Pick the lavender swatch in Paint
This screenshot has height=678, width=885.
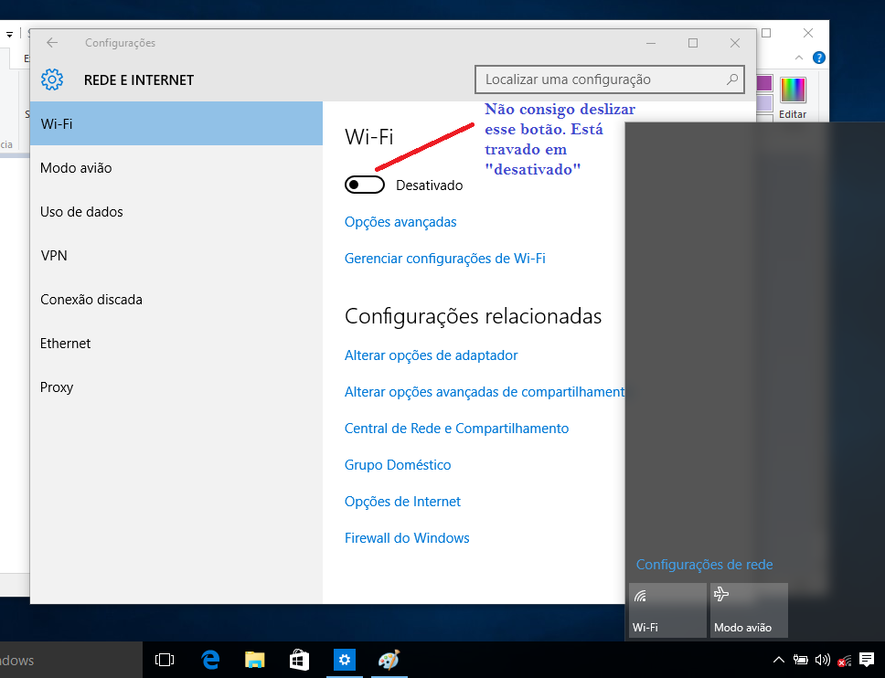pyautogui.click(x=764, y=103)
